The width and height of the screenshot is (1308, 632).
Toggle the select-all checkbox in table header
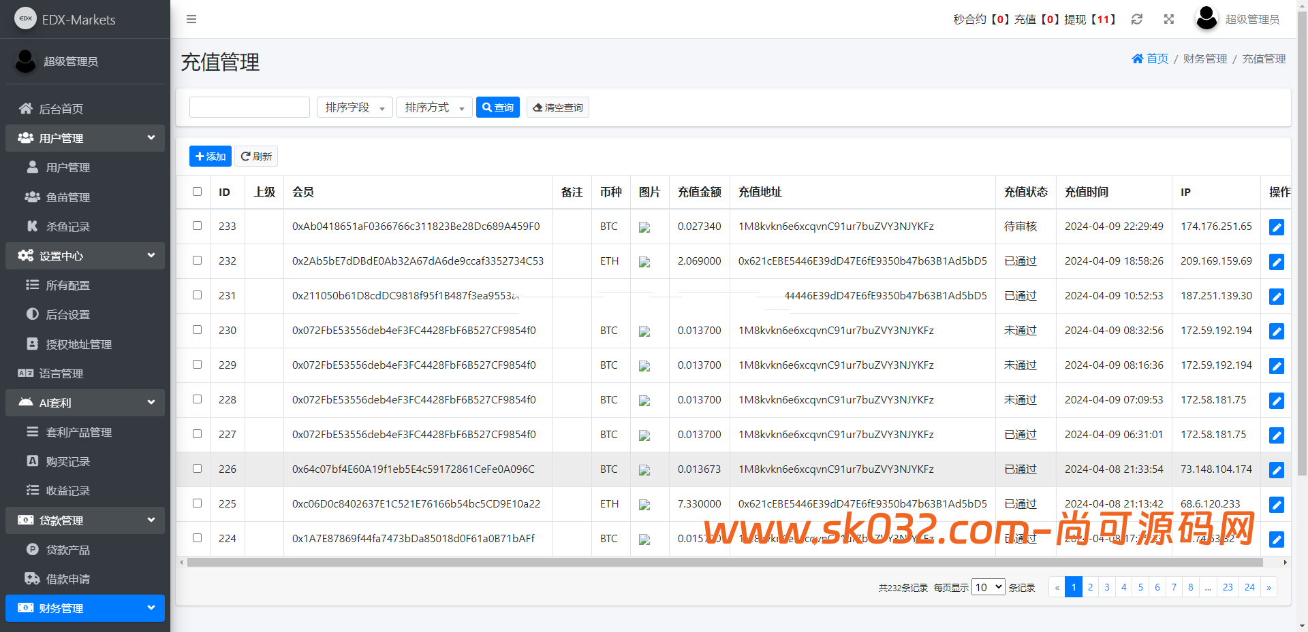tap(197, 192)
